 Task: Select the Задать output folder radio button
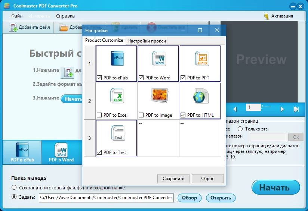point(14,197)
